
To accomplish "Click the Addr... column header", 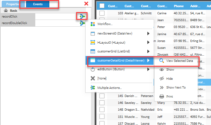I will pos(195,6).
